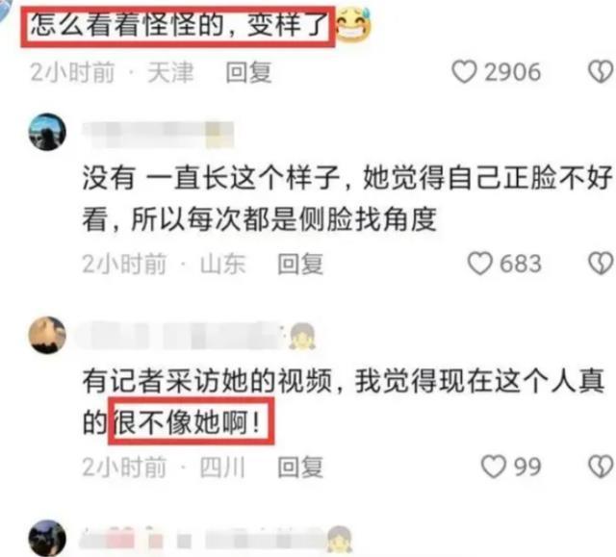Click the girl emoji beside second blurred username
The image size is (616, 557).
click(302, 336)
